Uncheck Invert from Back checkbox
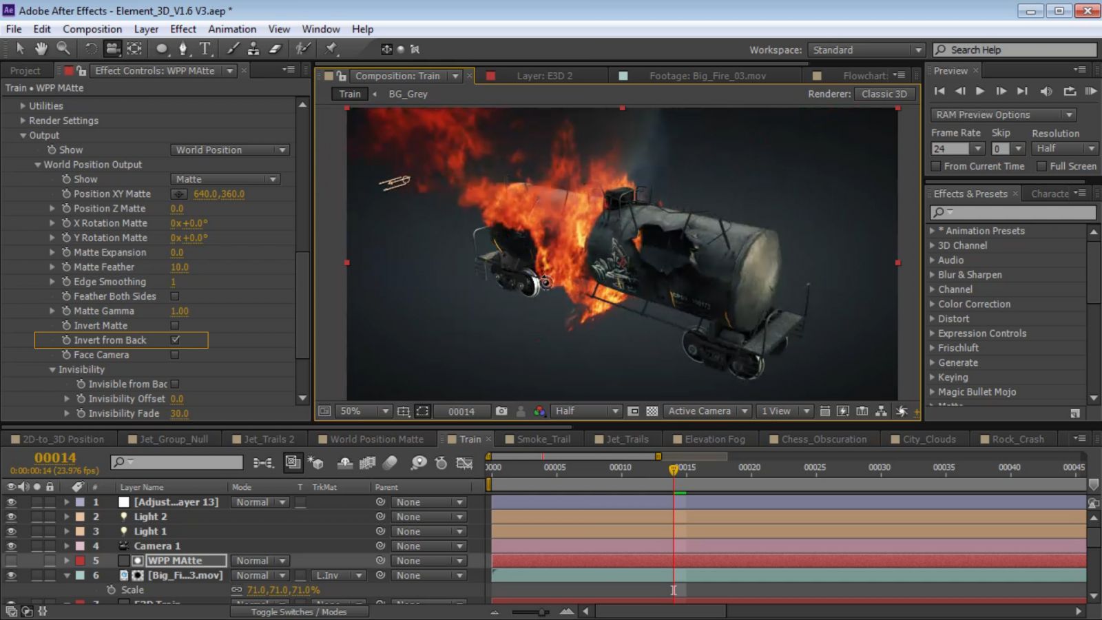Viewport: 1102px width, 620px height. tap(175, 340)
